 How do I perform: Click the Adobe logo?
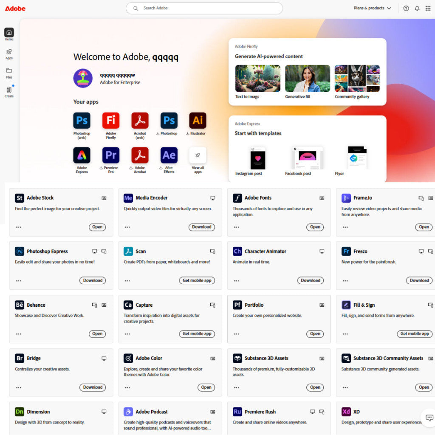tap(15, 8)
